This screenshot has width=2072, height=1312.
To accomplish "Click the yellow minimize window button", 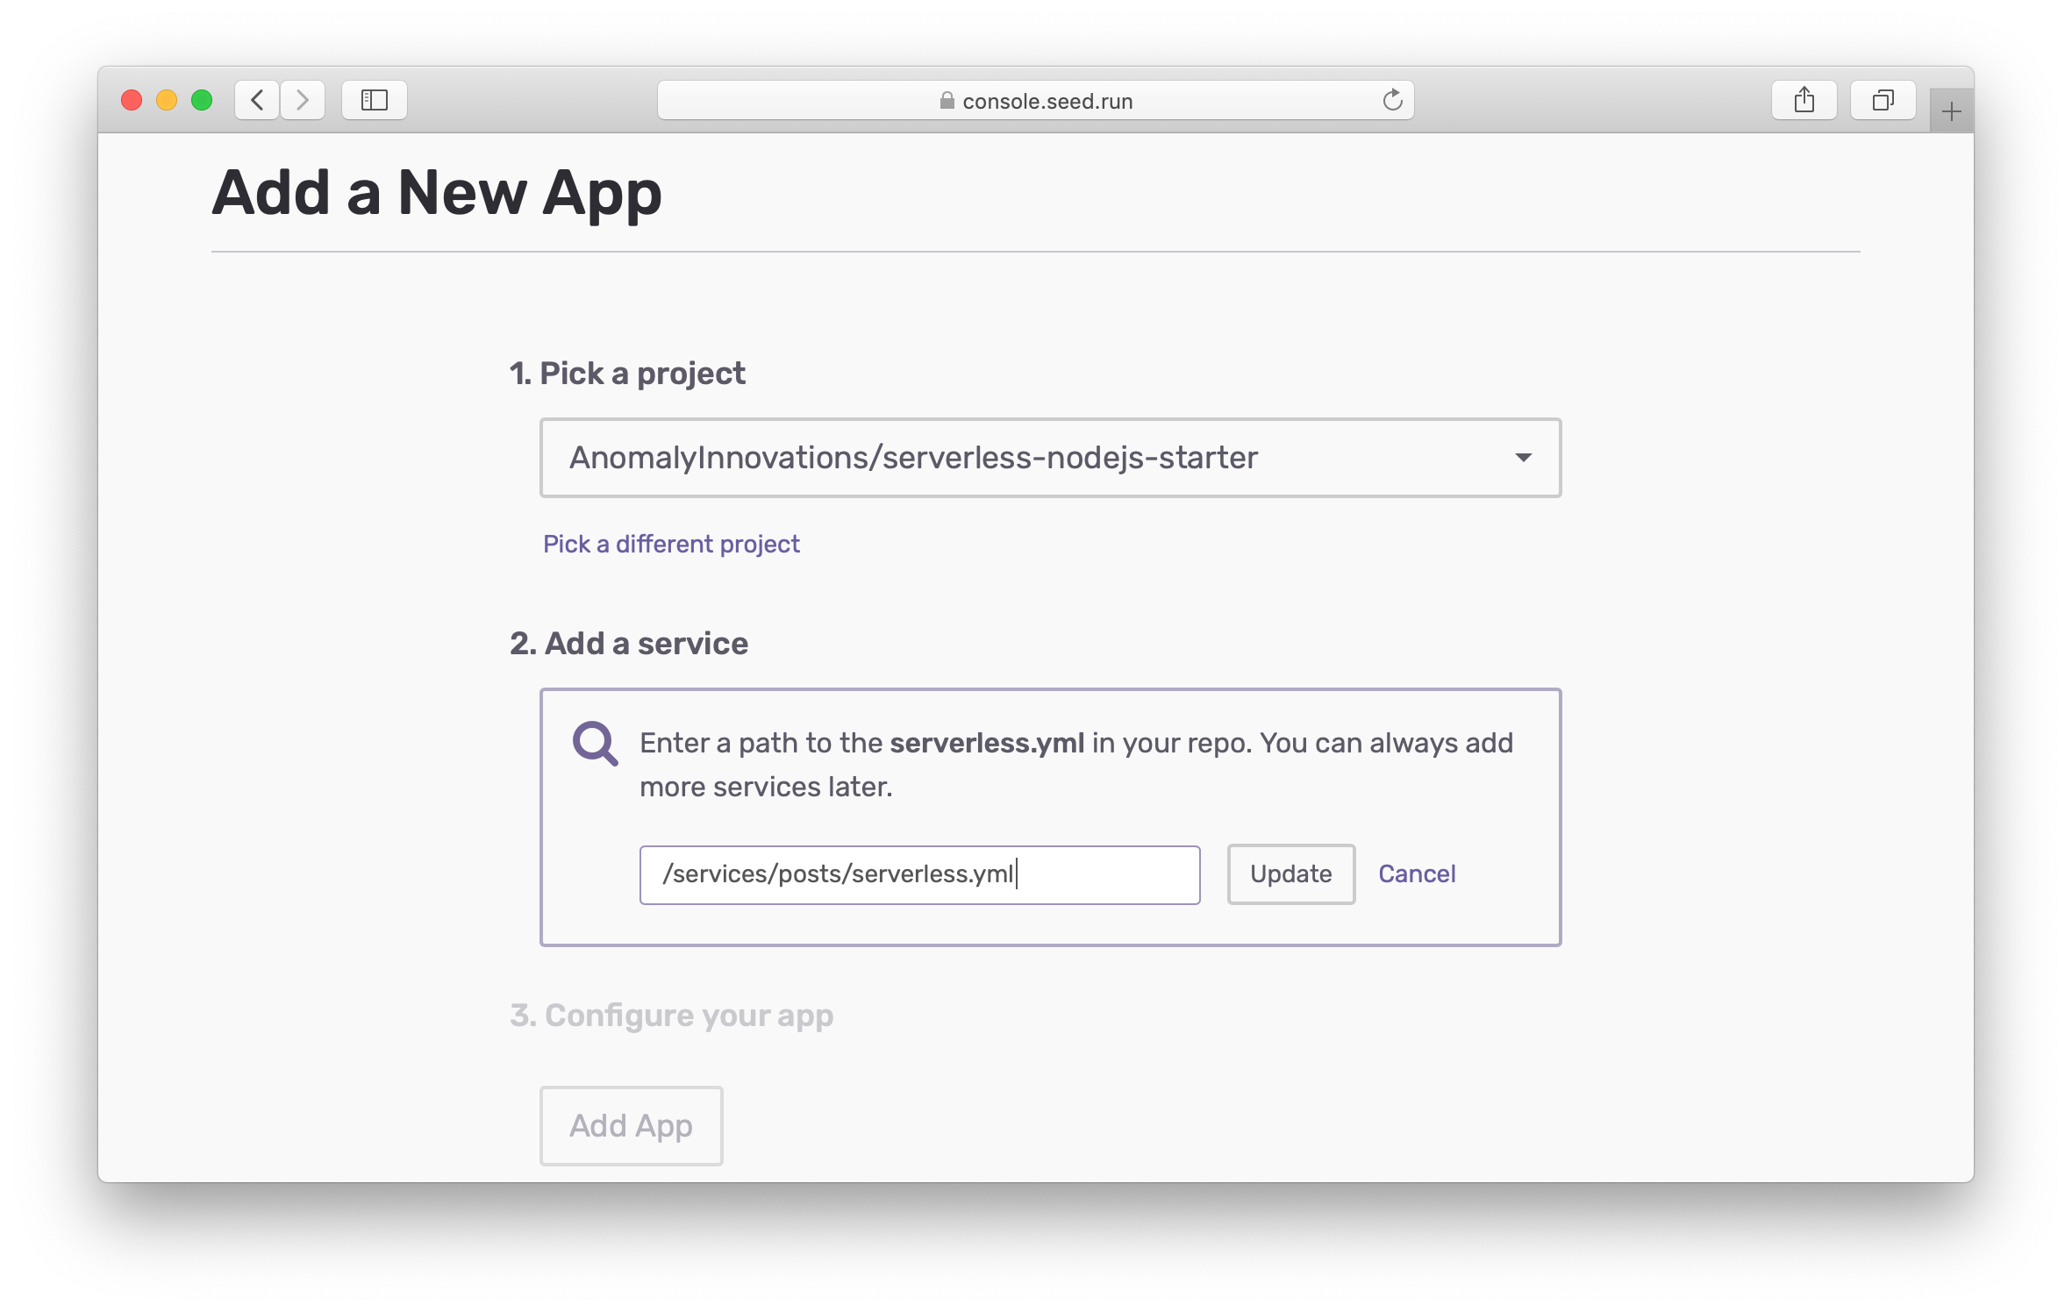I will [167, 100].
